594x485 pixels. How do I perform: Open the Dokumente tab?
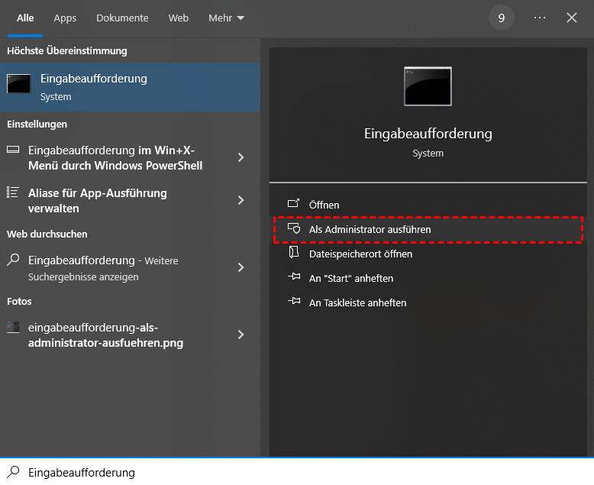pyautogui.click(x=122, y=18)
